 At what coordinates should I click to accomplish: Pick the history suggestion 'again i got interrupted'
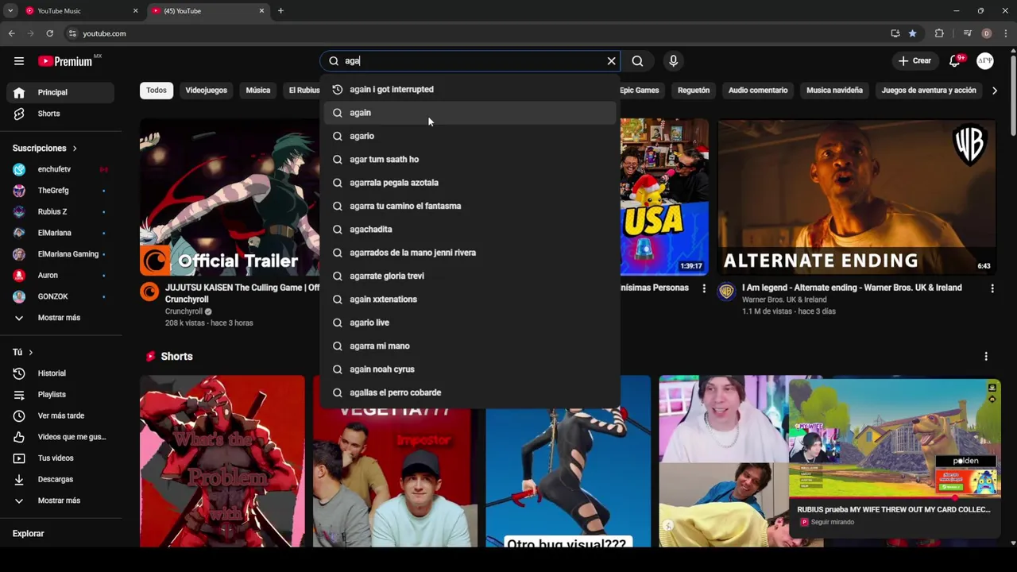[x=470, y=90]
